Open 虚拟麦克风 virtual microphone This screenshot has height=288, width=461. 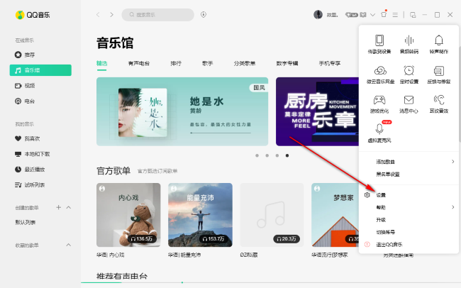pos(379,132)
